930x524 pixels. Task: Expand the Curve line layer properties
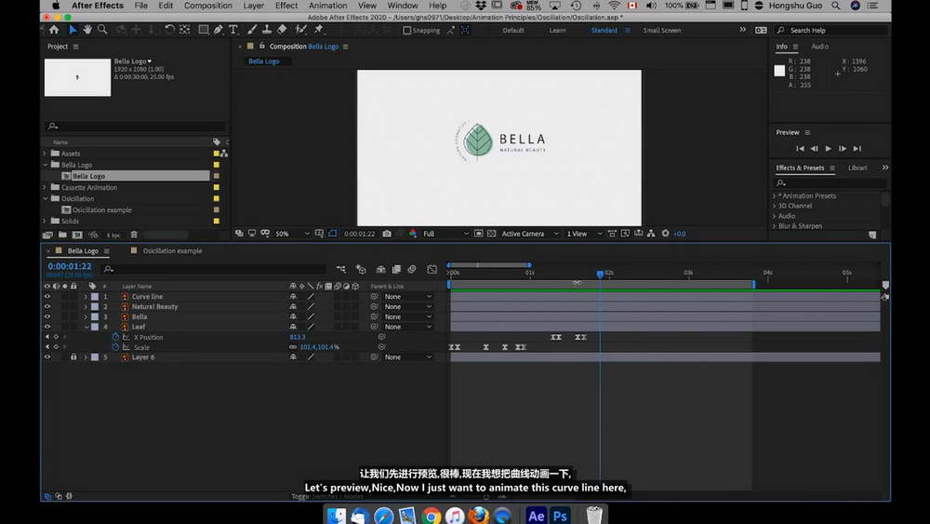tap(86, 297)
